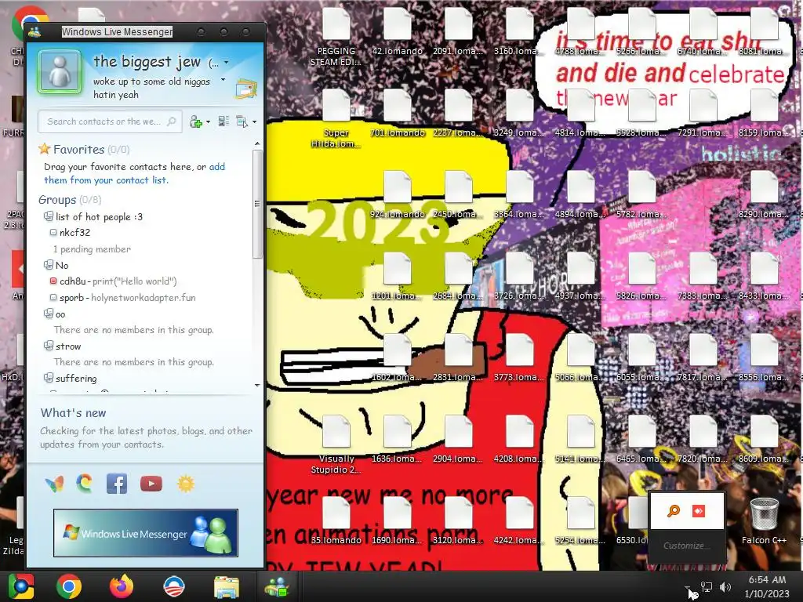Toggle the hidden tray icons arrow
The image size is (803, 602).
(687, 588)
